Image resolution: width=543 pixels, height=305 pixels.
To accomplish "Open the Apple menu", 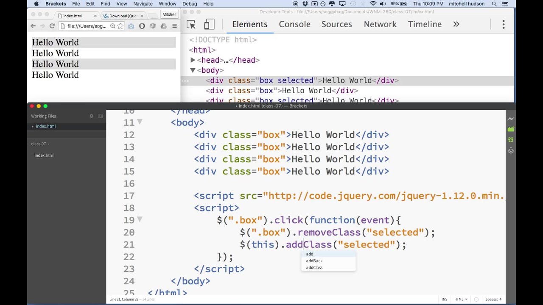I will [x=36, y=4].
